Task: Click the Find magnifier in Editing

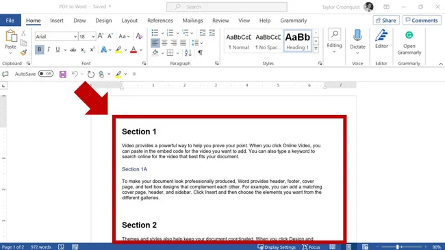Action: (x=335, y=34)
